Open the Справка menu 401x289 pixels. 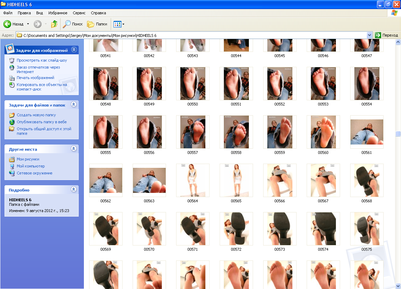(x=99, y=13)
